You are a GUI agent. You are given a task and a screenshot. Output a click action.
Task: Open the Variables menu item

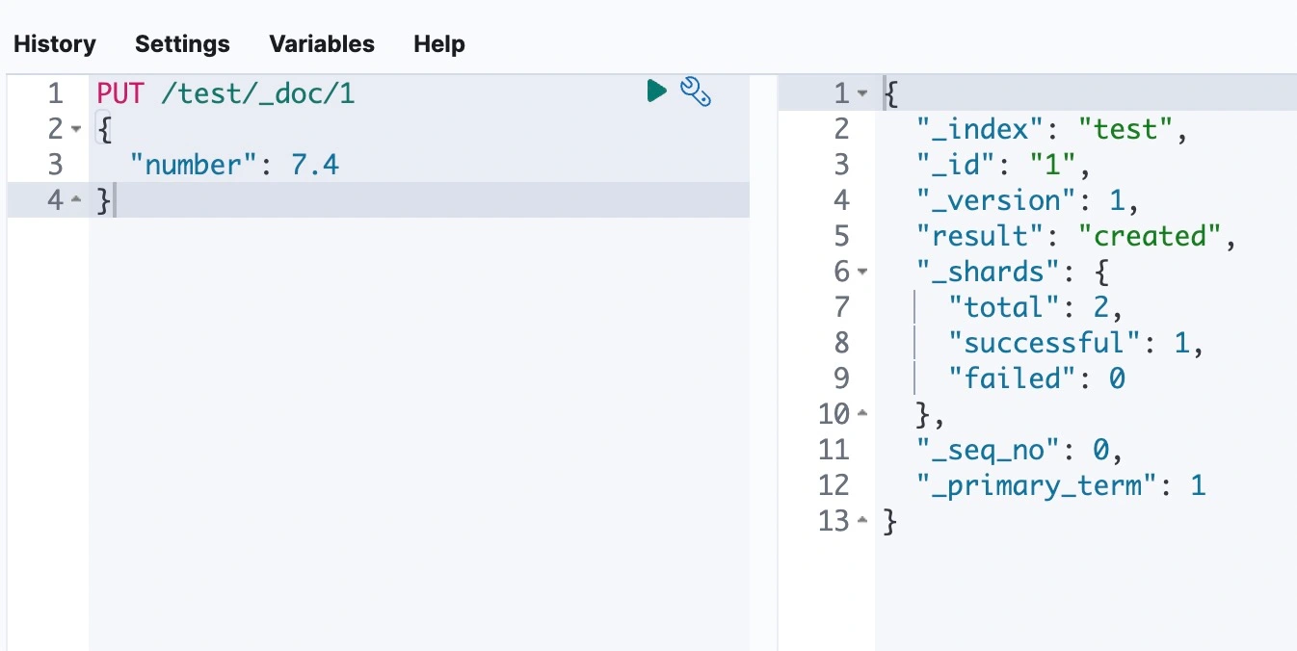click(x=322, y=44)
